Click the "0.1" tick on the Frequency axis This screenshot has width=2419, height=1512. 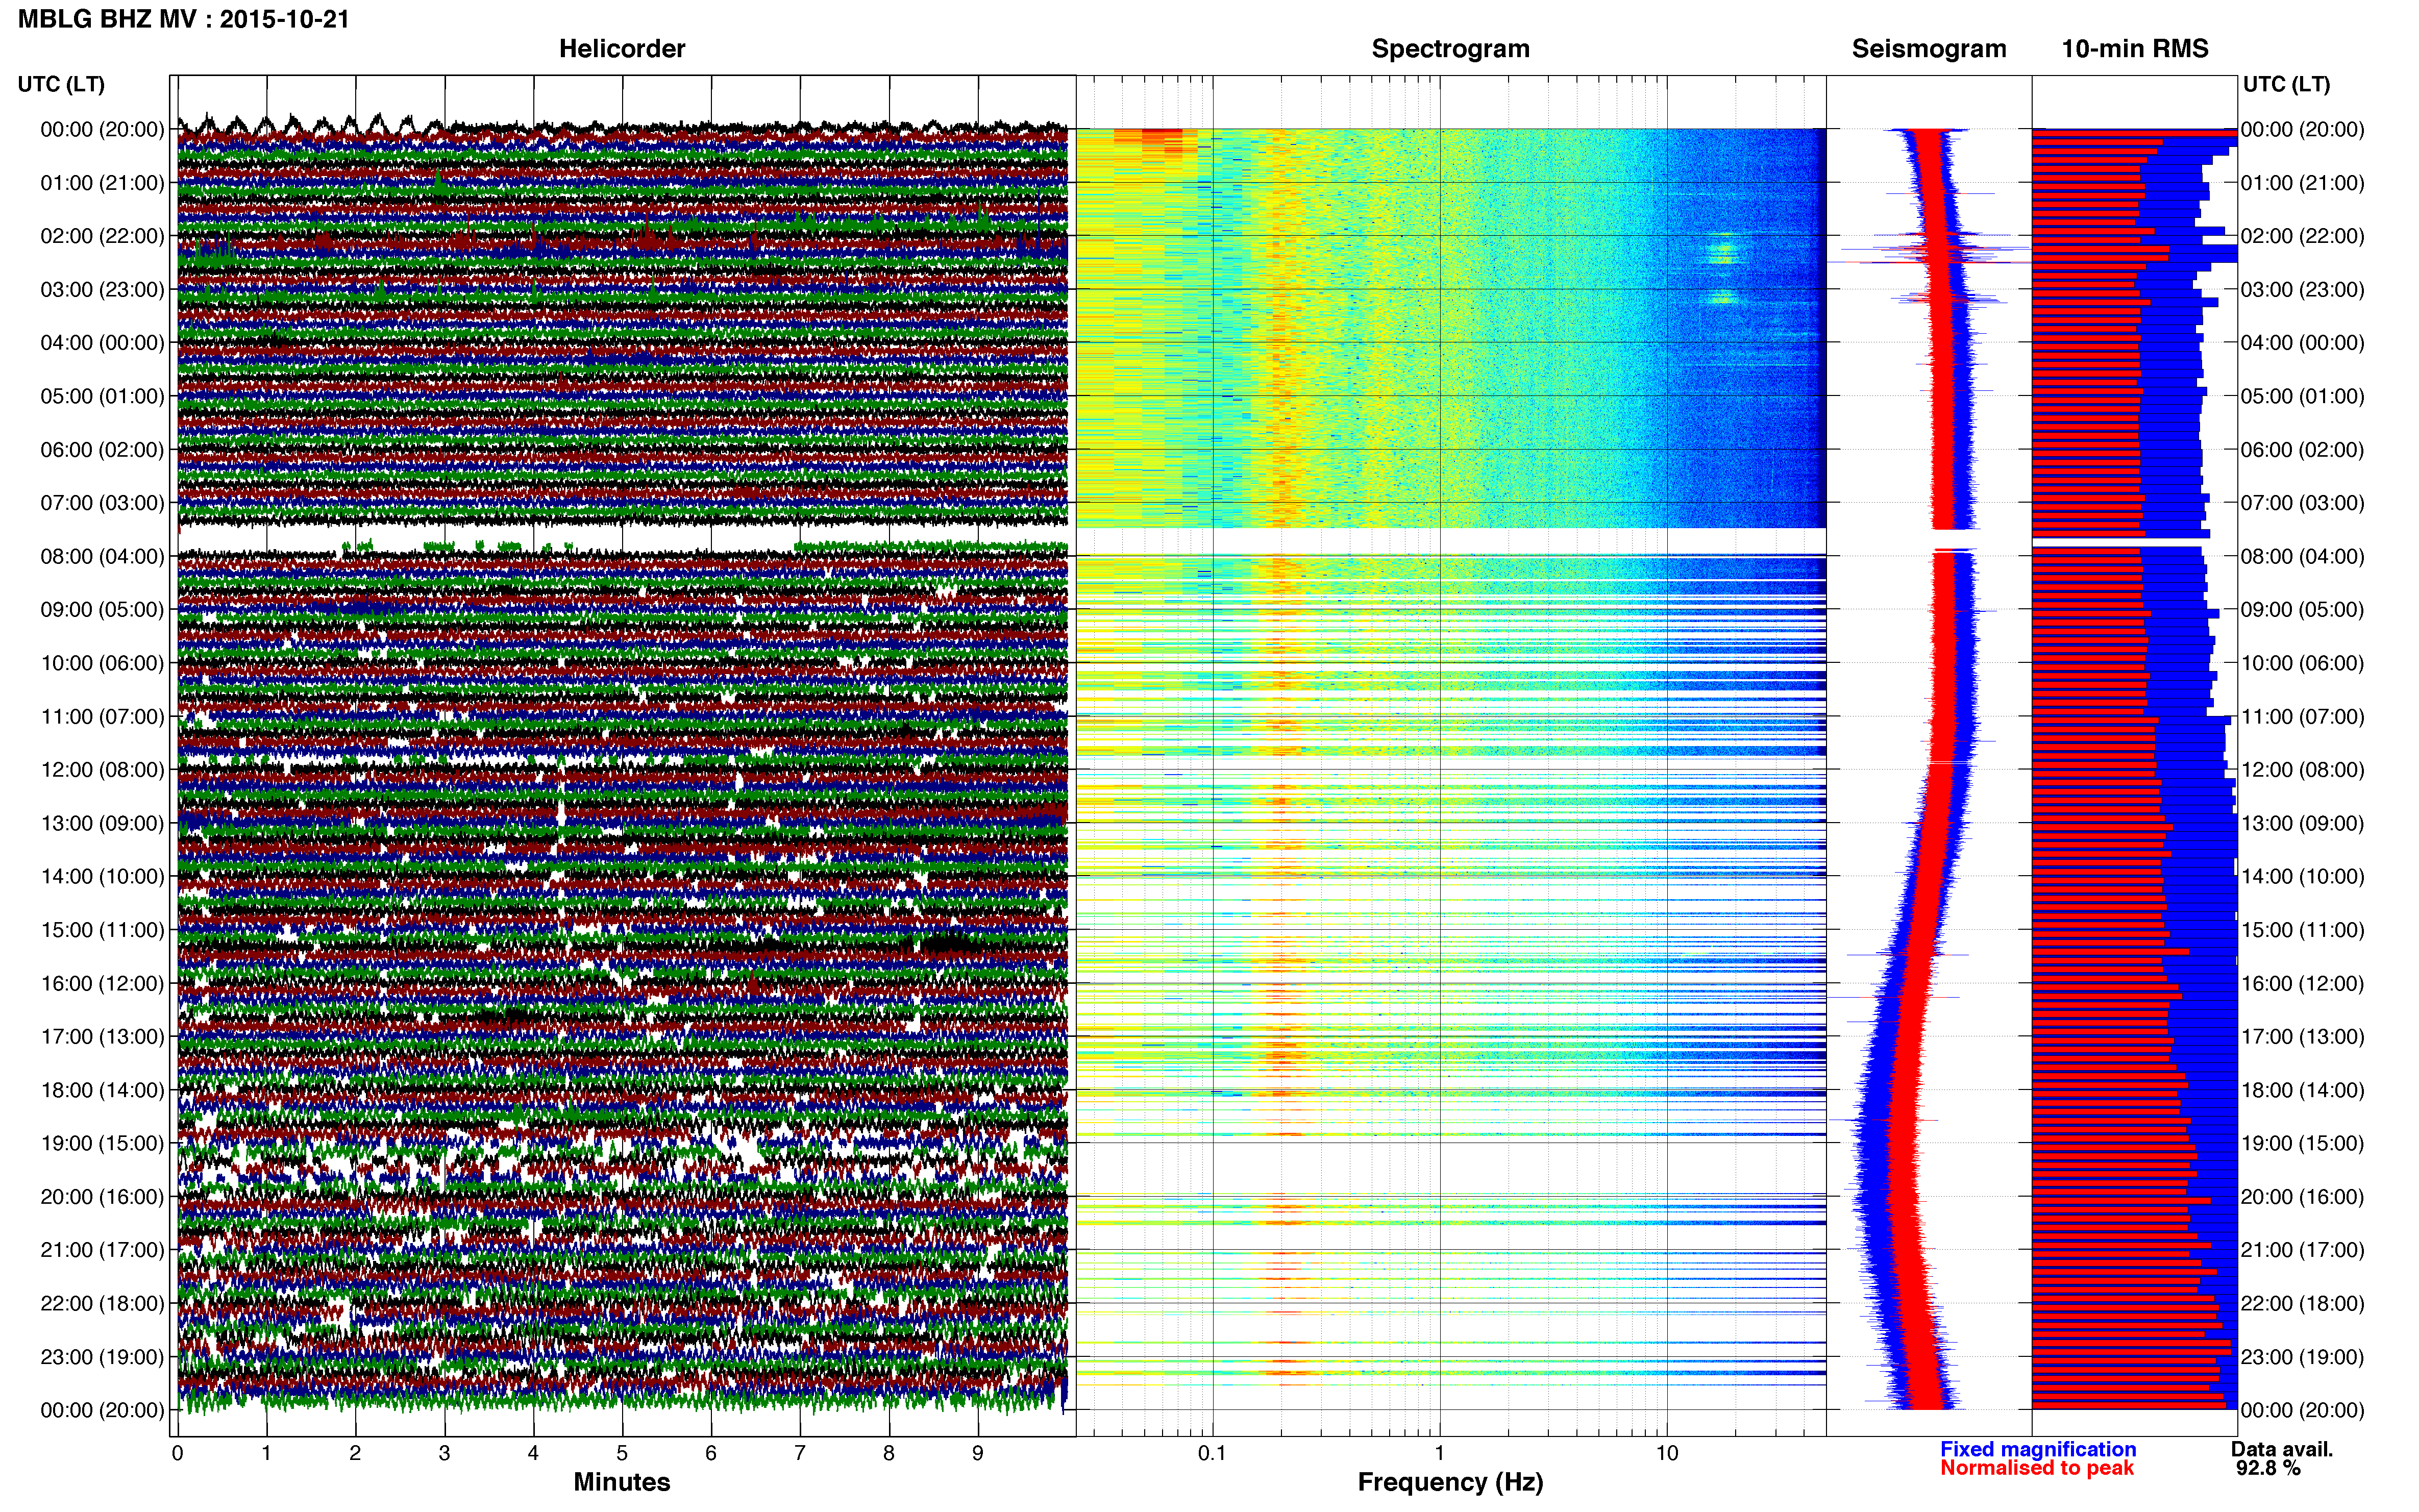[x=1212, y=1454]
